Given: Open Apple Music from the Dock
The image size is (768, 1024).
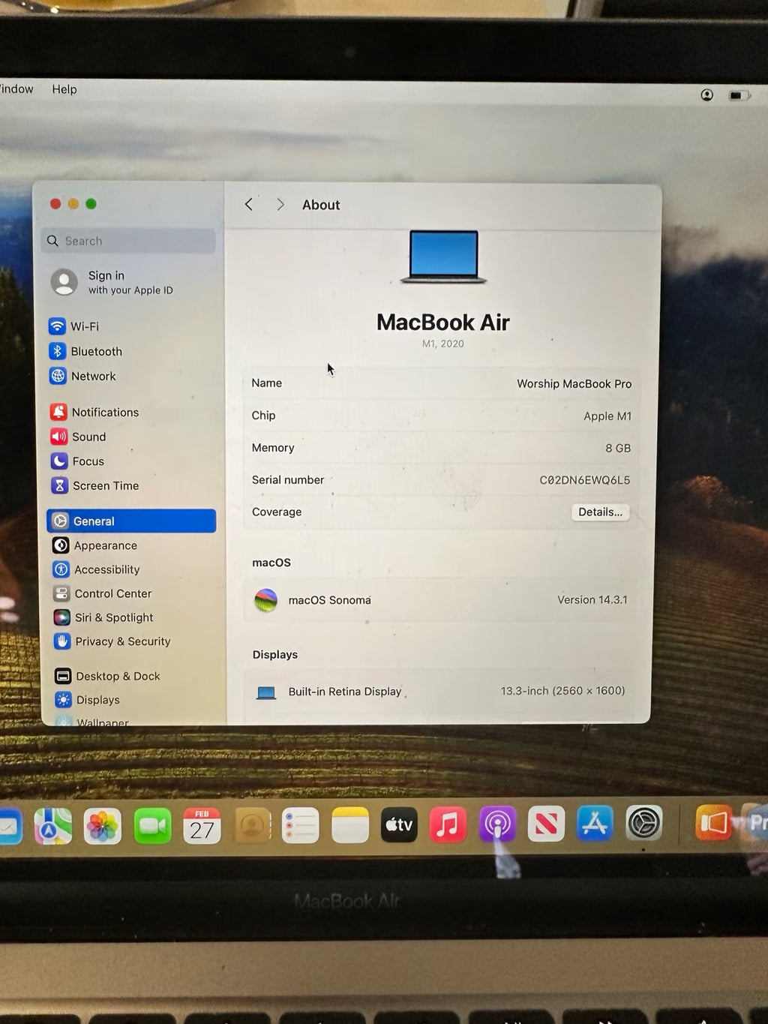Looking at the screenshot, I should [448, 825].
